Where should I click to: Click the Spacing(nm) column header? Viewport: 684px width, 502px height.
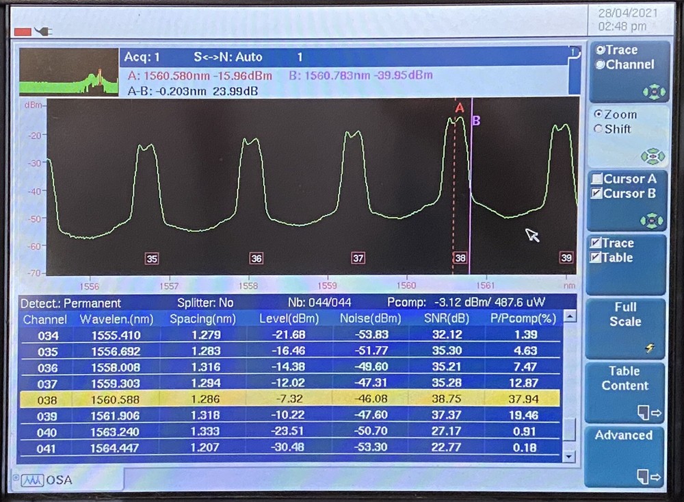(203, 319)
